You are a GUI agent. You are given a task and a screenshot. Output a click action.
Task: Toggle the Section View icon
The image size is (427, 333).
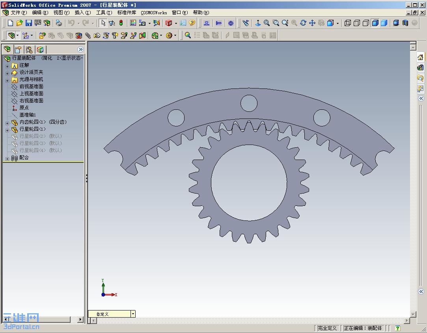(x=405, y=23)
